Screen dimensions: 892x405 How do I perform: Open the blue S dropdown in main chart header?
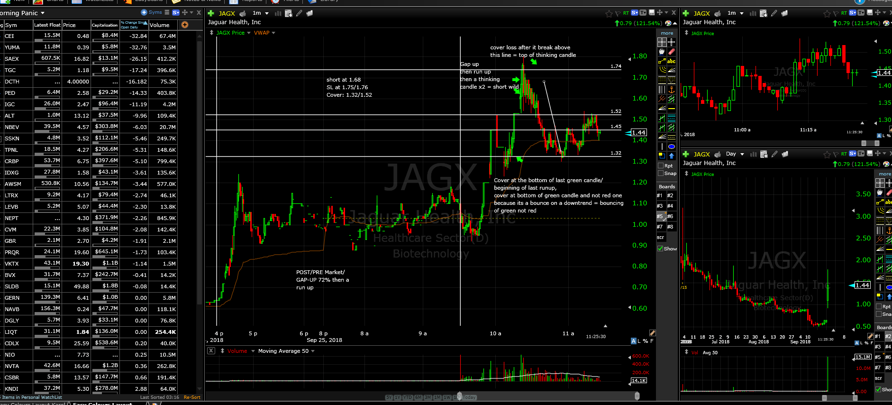(635, 13)
